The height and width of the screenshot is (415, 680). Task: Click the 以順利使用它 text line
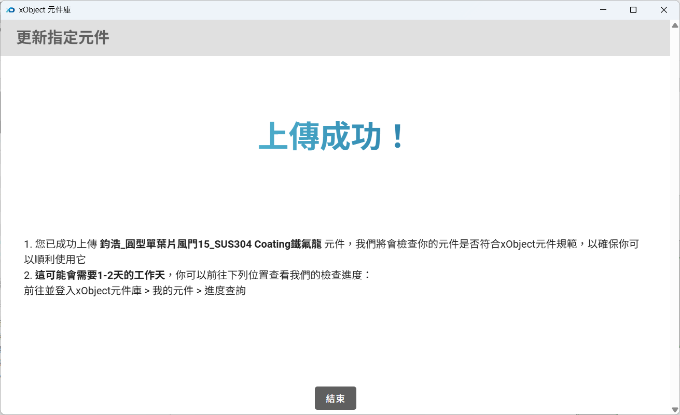[54, 260]
